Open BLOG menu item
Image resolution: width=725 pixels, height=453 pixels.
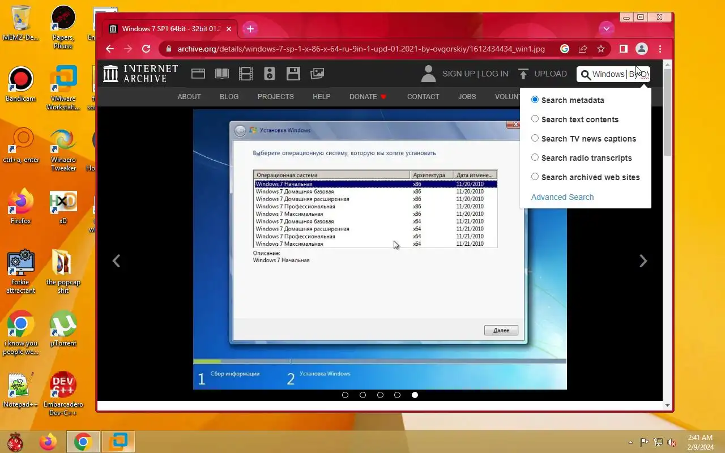click(229, 96)
